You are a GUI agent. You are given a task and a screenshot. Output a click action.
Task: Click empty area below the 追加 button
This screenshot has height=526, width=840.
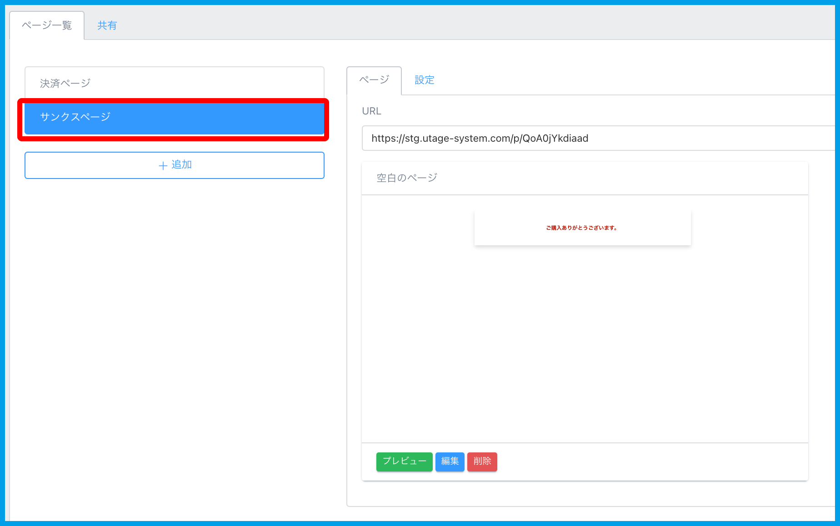(x=175, y=318)
